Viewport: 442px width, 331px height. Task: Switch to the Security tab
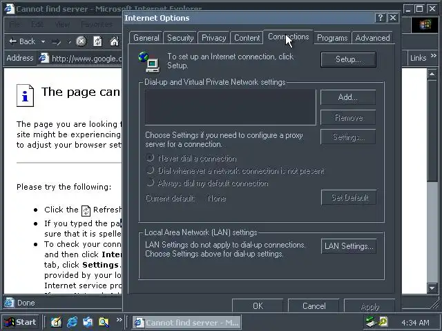coord(180,38)
